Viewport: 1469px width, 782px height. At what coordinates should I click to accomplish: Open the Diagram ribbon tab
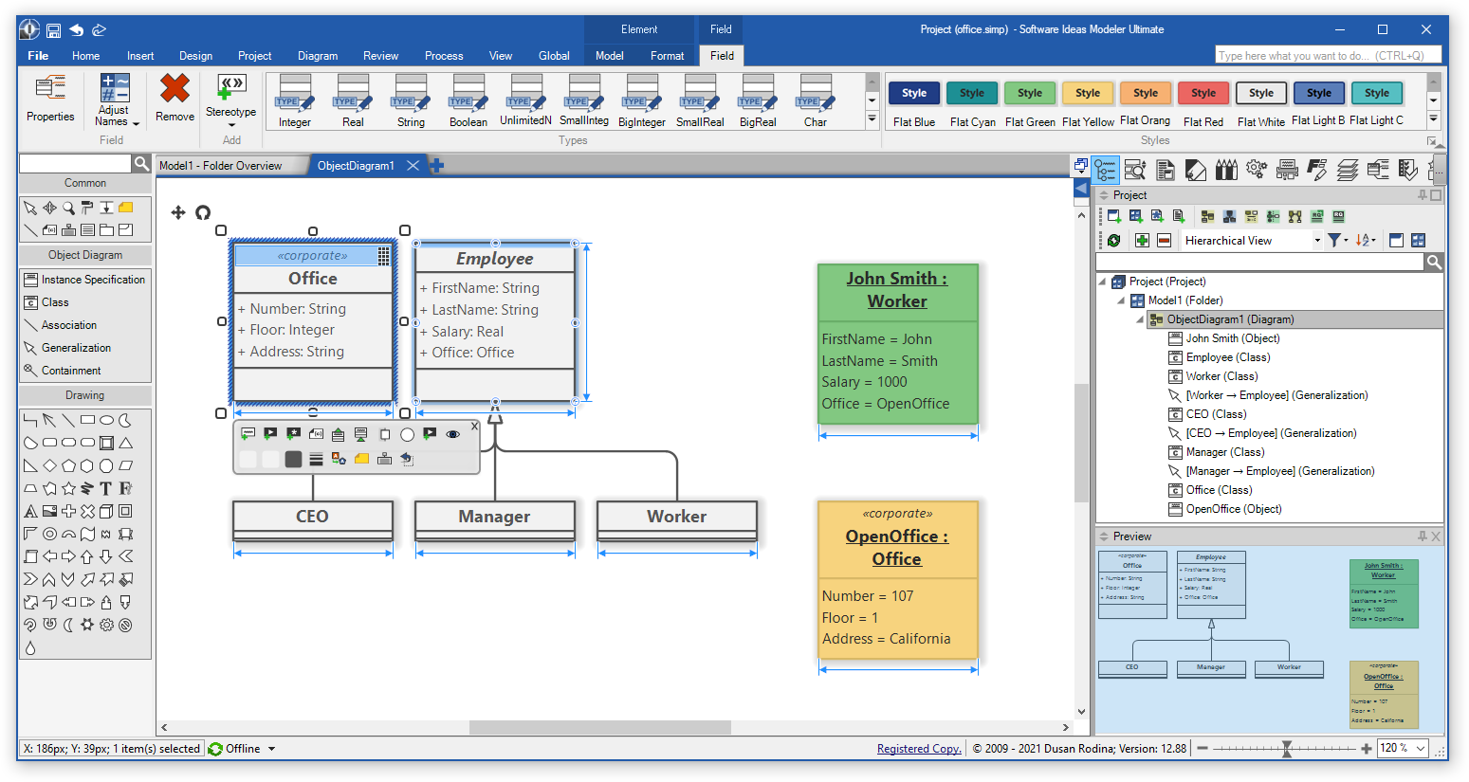coord(318,56)
